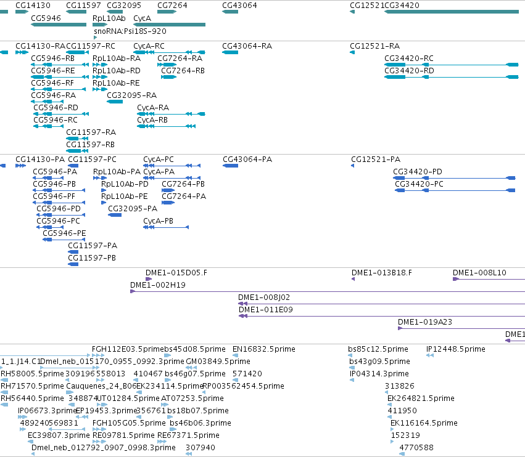
Task: Select clone label DME1-019A23
Action: click(x=425, y=322)
